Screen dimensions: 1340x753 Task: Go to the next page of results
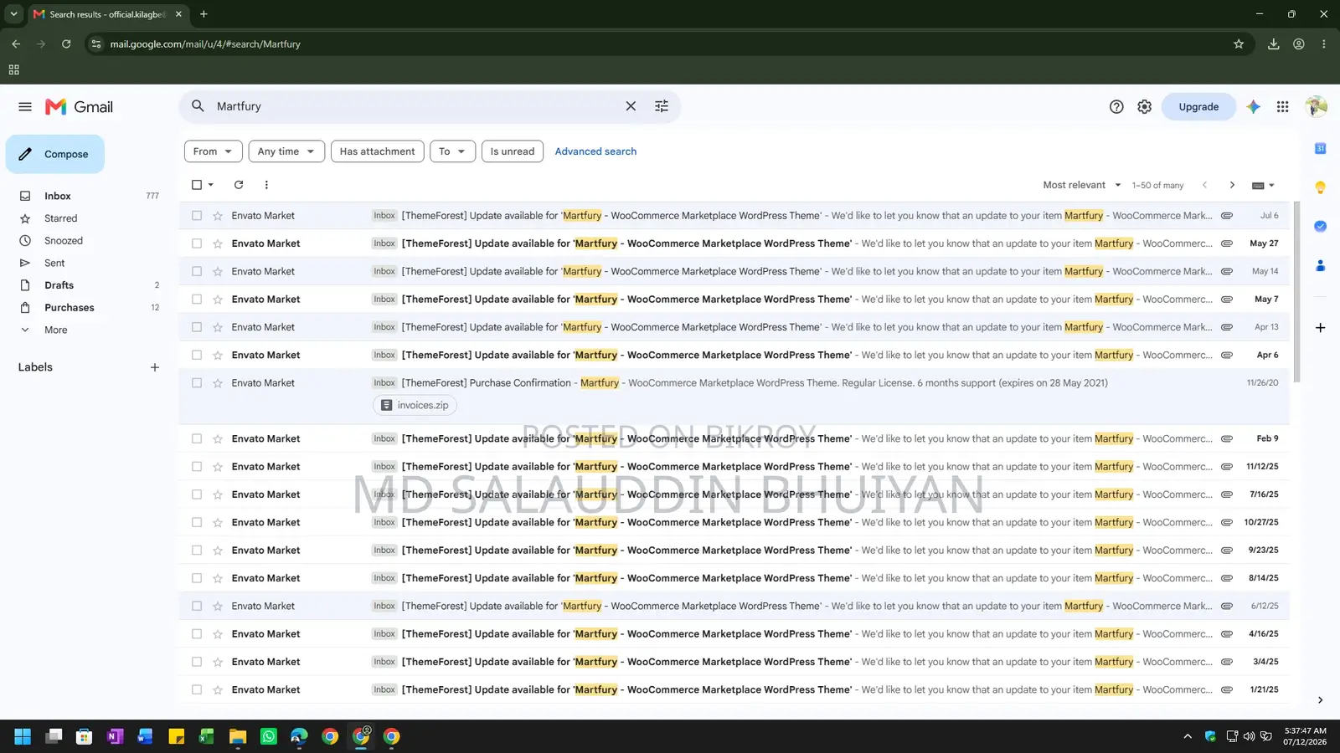coord(1232,185)
